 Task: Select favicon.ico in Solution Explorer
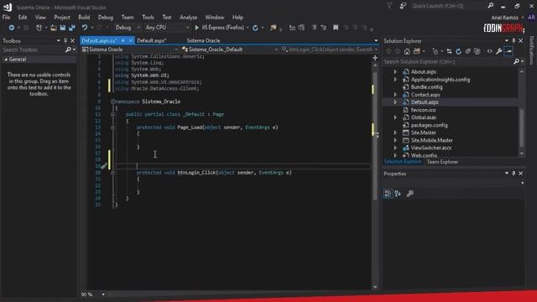click(x=423, y=110)
